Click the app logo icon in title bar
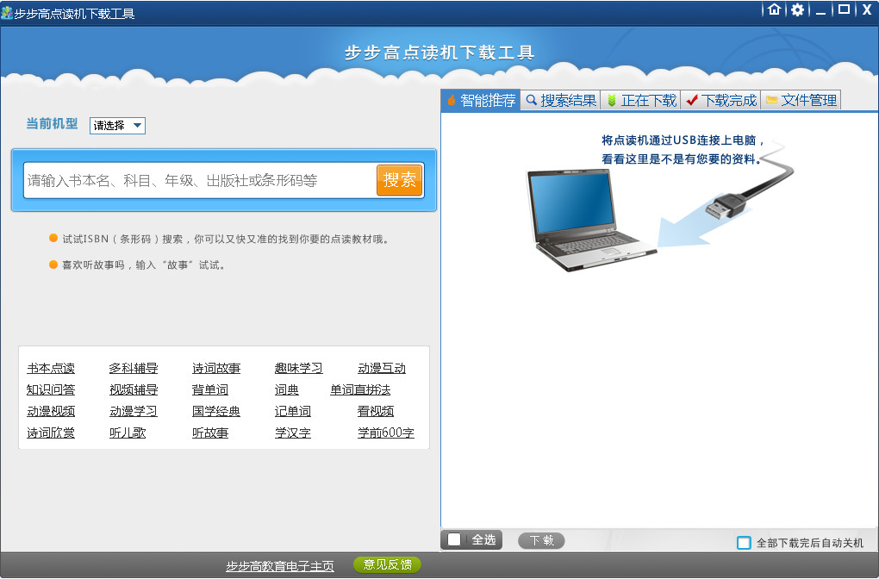The height and width of the screenshot is (579, 879). pyautogui.click(x=7, y=12)
